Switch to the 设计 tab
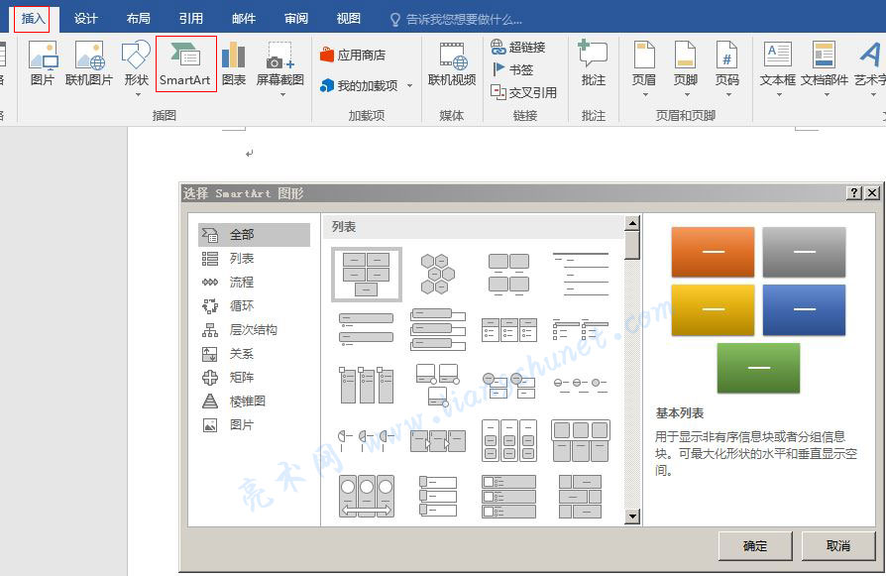 [x=85, y=19]
